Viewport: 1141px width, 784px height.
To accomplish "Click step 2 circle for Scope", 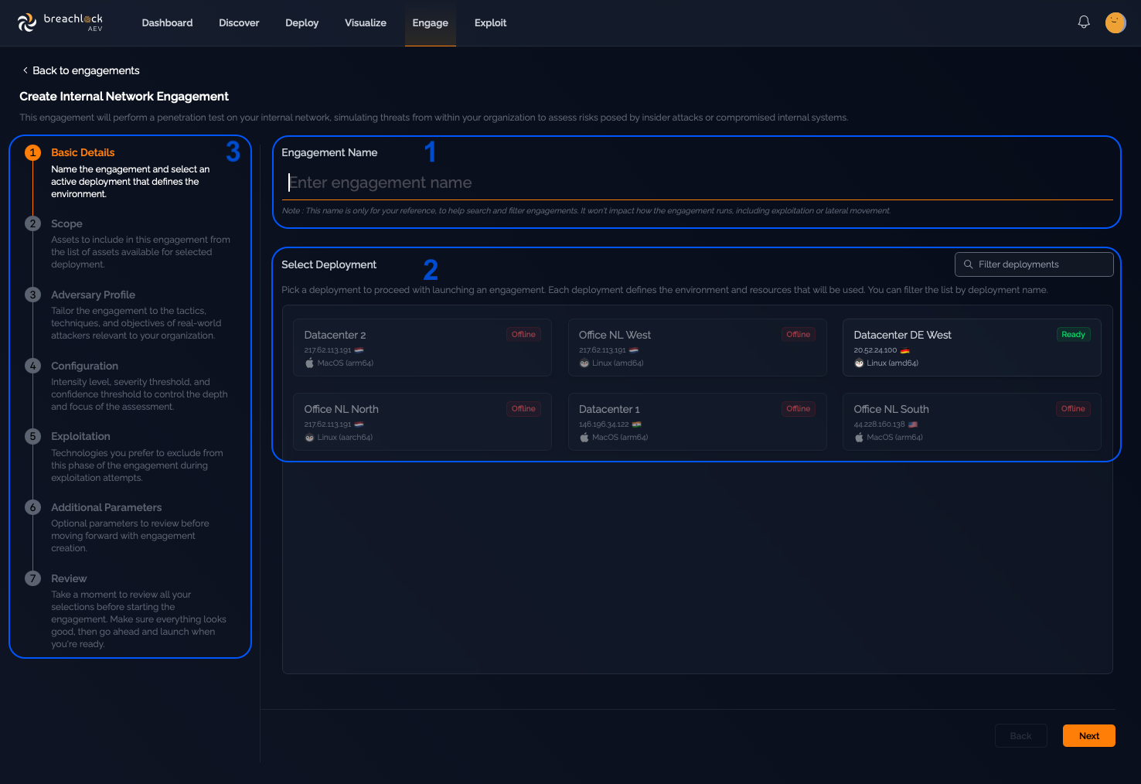I will tap(32, 223).
